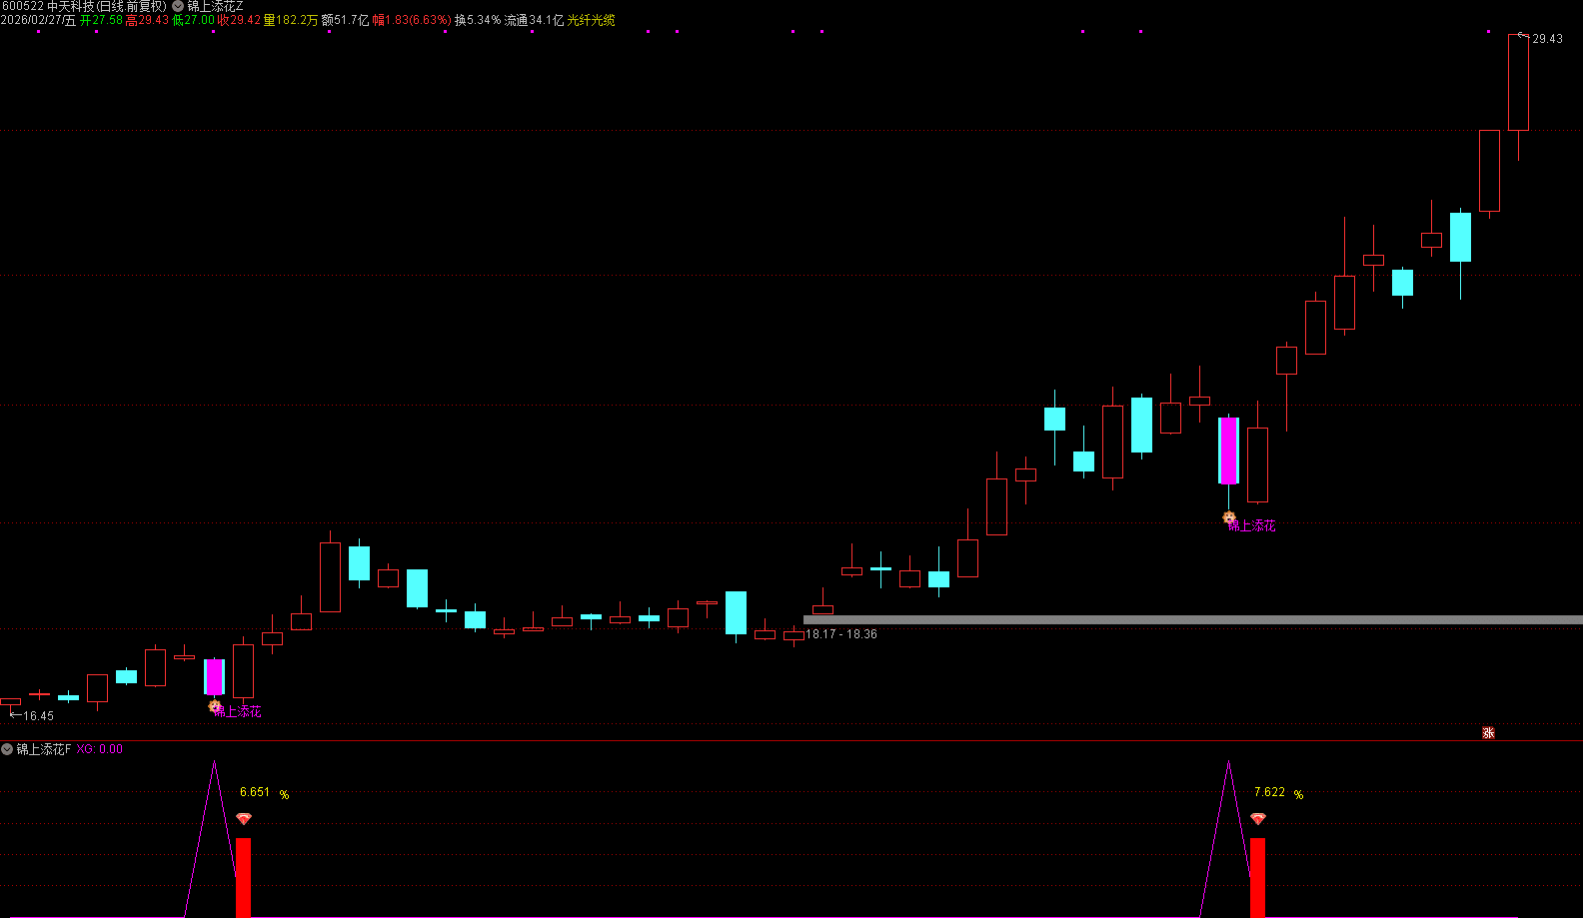Select the left magenta 锦上添花 candlestick
Viewport: 1583px width, 918px height.
(214, 676)
